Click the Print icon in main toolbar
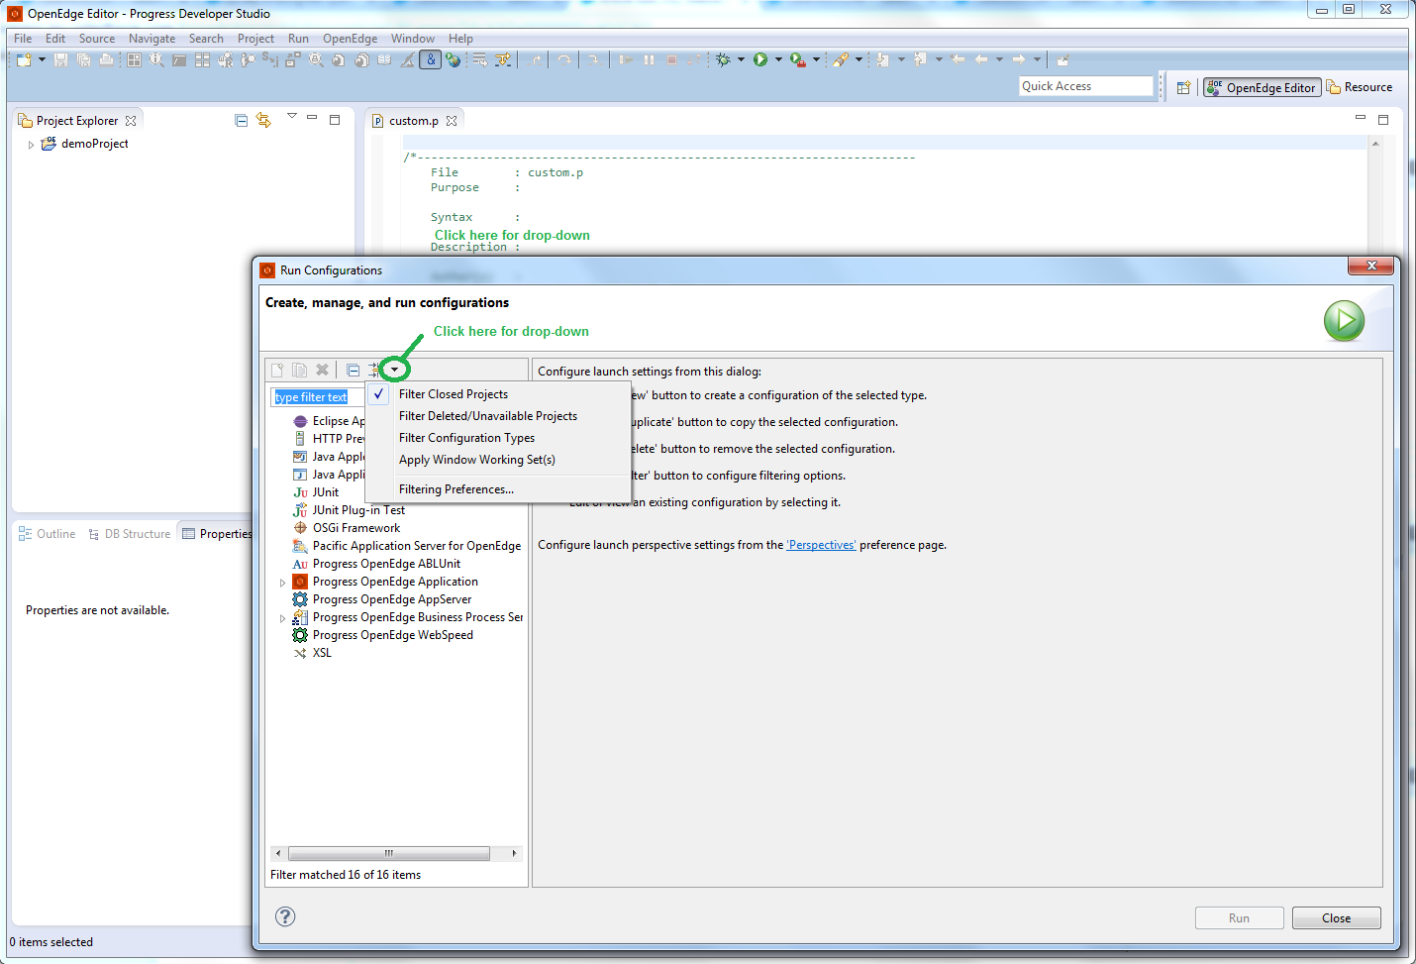 (106, 59)
